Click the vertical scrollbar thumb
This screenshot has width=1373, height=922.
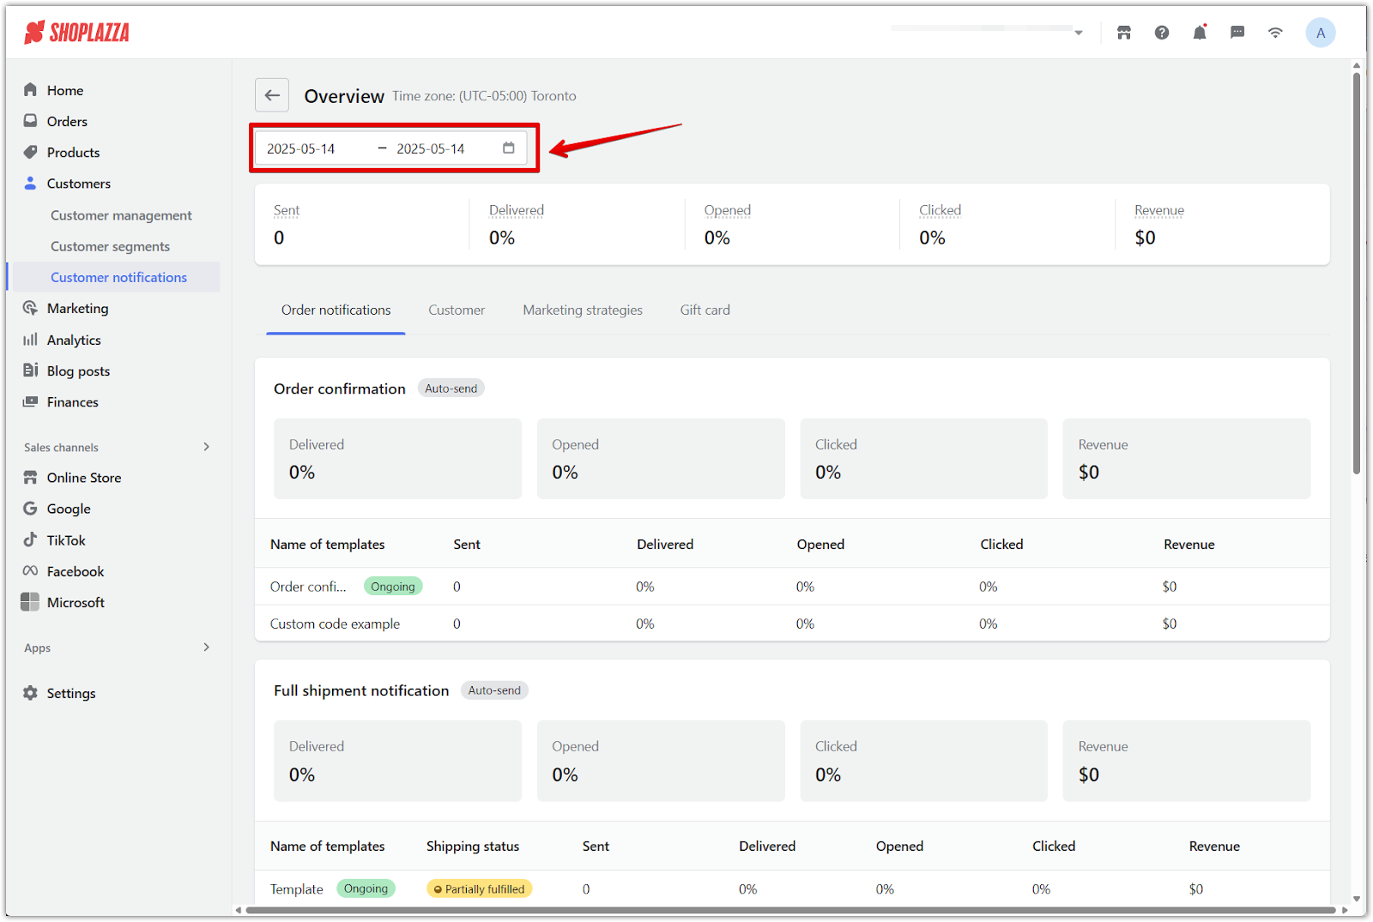click(x=1357, y=273)
